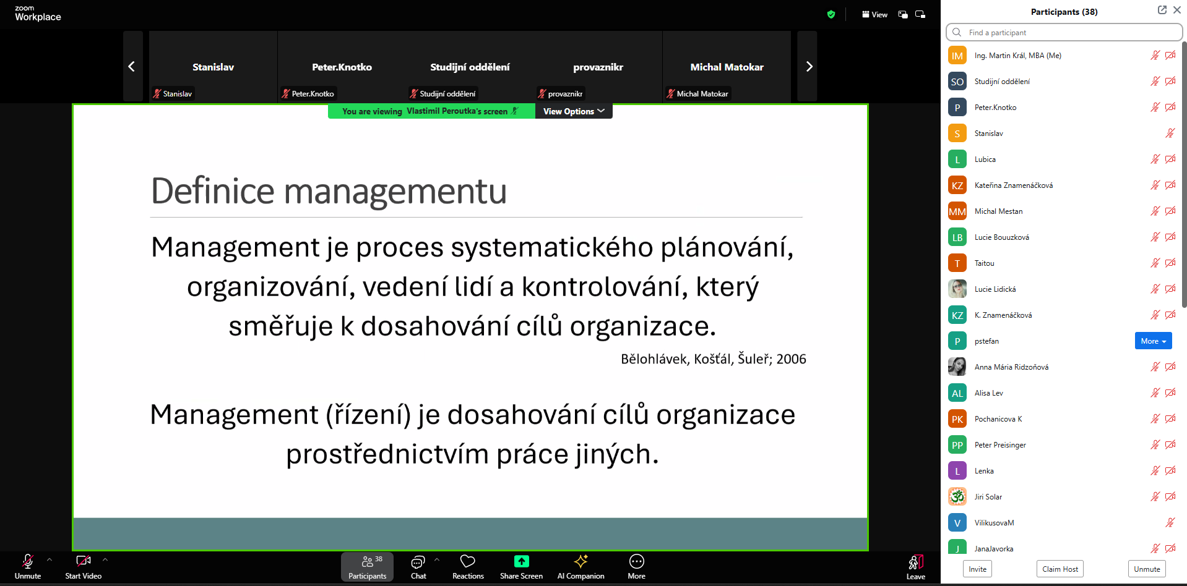Click the Claim Host button
This screenshot has width=1187, height=586.
pyautogui.click(x=1060, y=569)
